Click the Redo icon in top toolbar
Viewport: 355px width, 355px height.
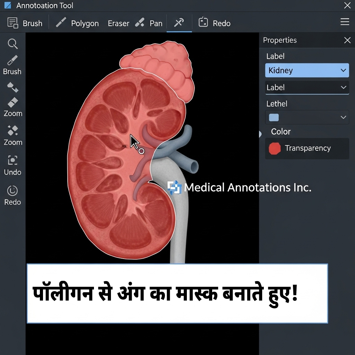coord(203,22)
